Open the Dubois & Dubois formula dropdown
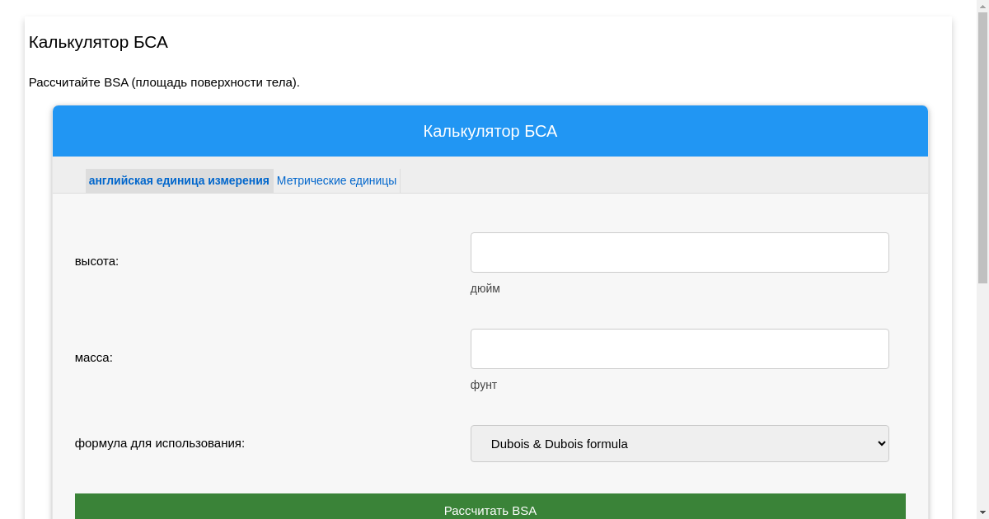Viewport: 989px width, 519px height. coord(668,443)
